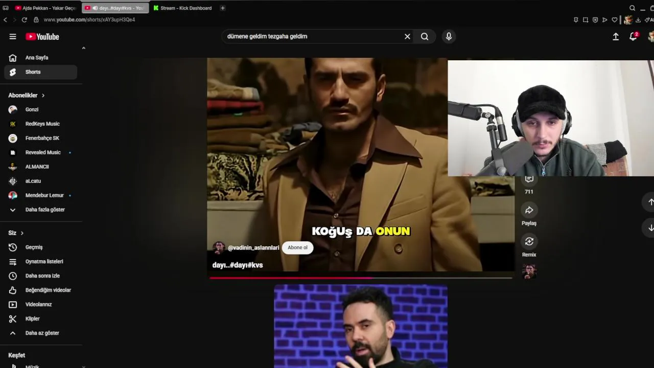Image resolution: width=654 pixels, height=368 pixels.
Task: Click the YouTube logo
Action: tap(42, 37)
